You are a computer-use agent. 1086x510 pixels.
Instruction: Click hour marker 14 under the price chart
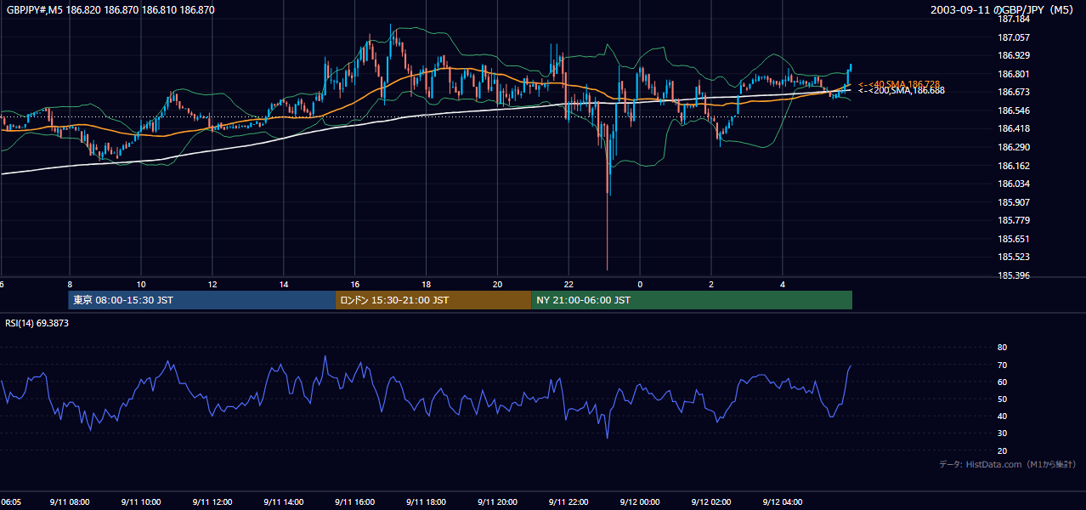(284, 284)
